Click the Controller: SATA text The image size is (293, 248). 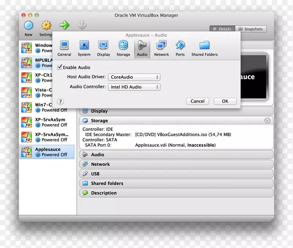point(100,140)
